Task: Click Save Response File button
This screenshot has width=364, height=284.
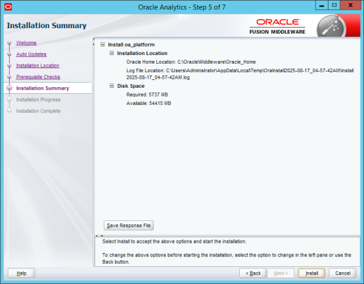Action: click(x=129, y=226)
